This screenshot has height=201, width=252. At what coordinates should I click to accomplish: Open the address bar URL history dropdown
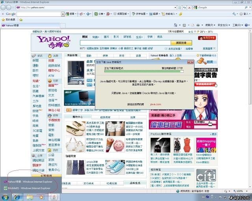(175, 7)
